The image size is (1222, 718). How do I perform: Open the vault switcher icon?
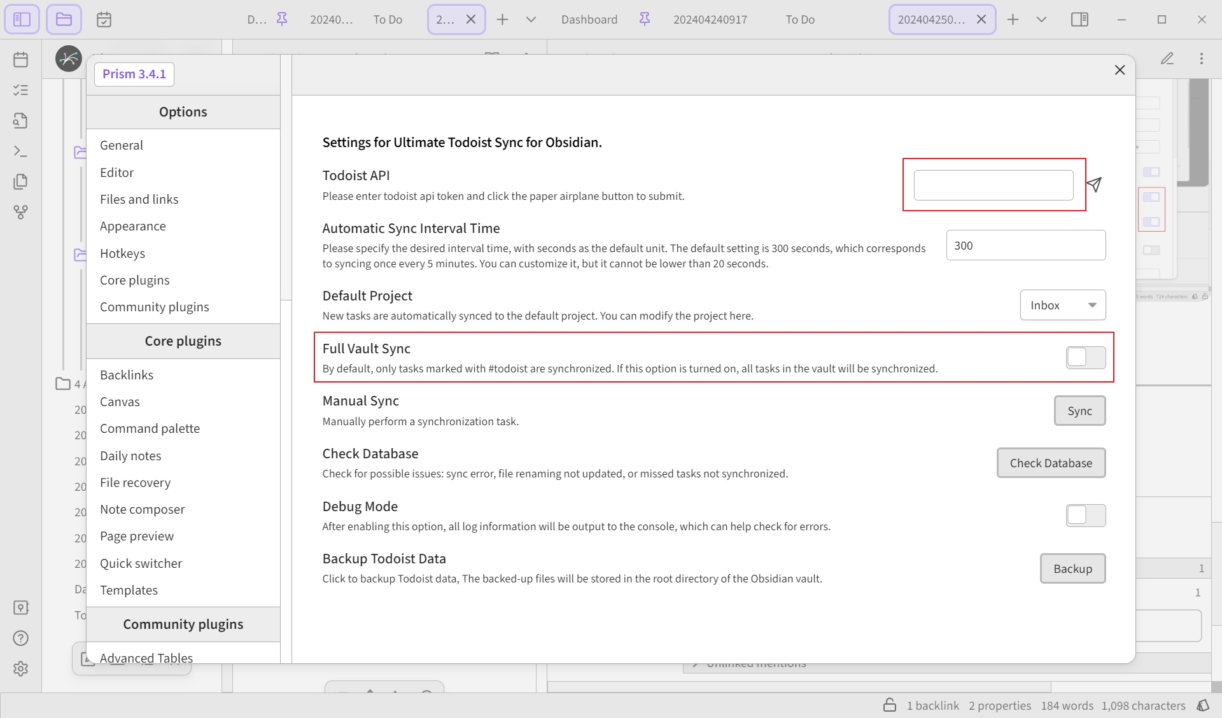(x=21, y=607)
